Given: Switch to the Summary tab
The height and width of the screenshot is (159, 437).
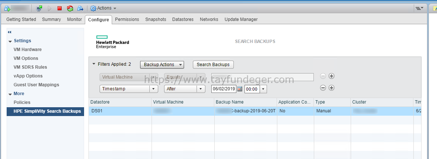Looking at the screenshot, I should click(51, 19).
